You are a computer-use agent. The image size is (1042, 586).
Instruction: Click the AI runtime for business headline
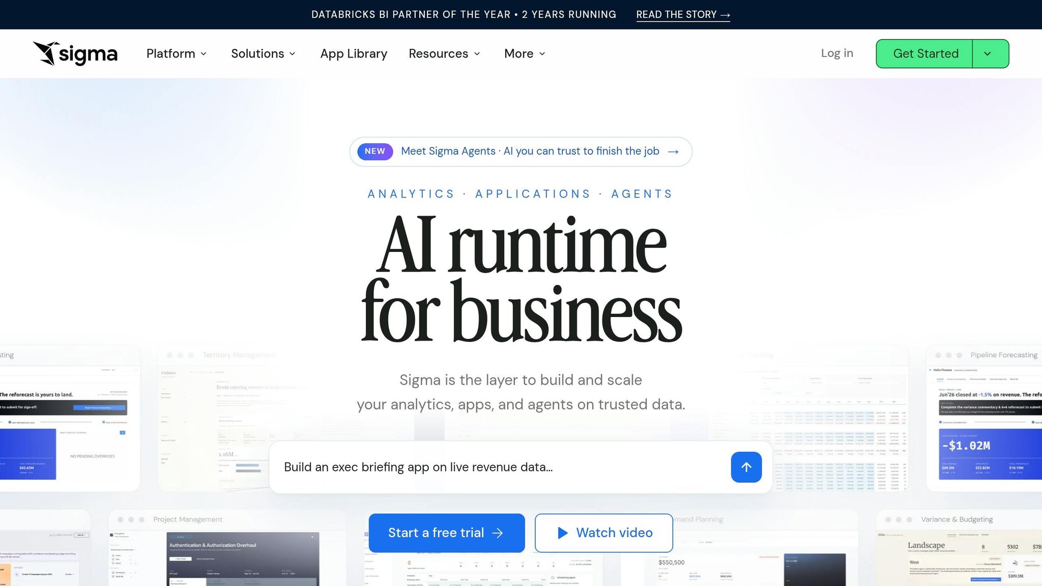(521, 278)
